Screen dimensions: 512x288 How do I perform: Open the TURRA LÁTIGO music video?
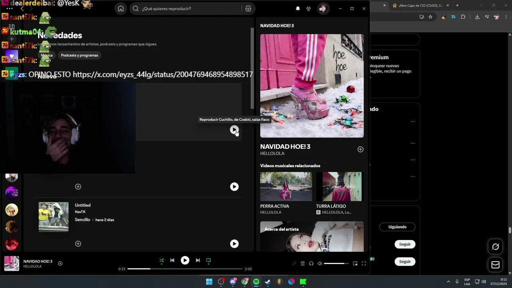tap(339, 186)
